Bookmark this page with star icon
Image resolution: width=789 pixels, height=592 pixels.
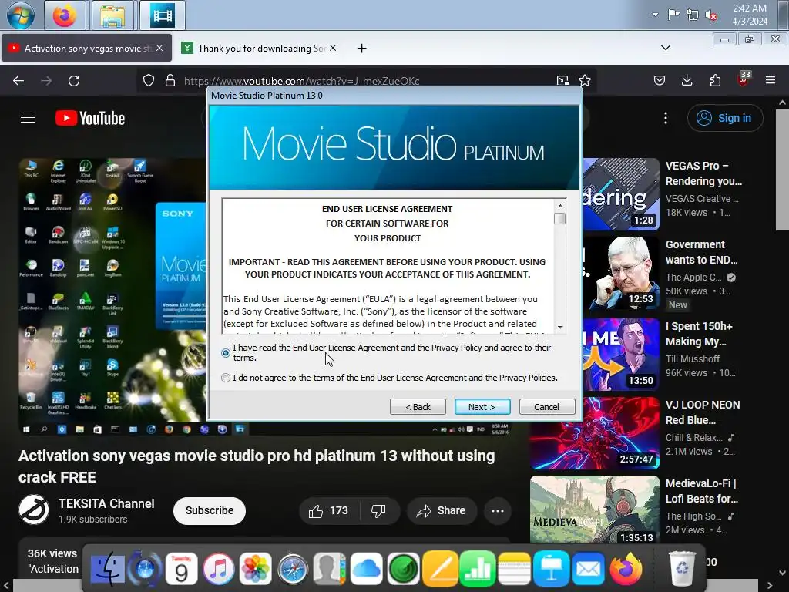585,80
